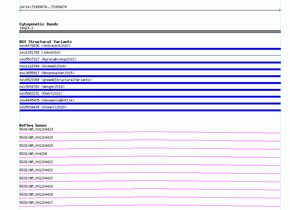Screen dimensions: 290x210
Task: Click the blue bar under nsv5662231
Action: (150, 97)
